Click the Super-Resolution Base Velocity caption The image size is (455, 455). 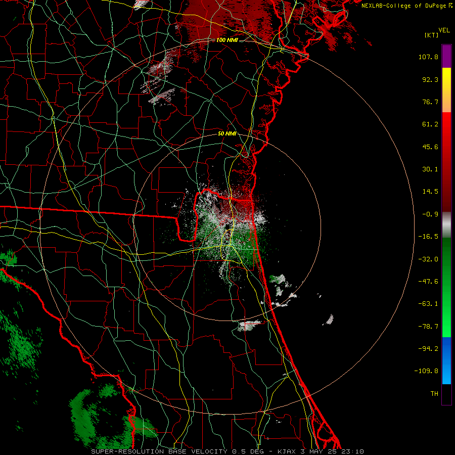point(227,451)
